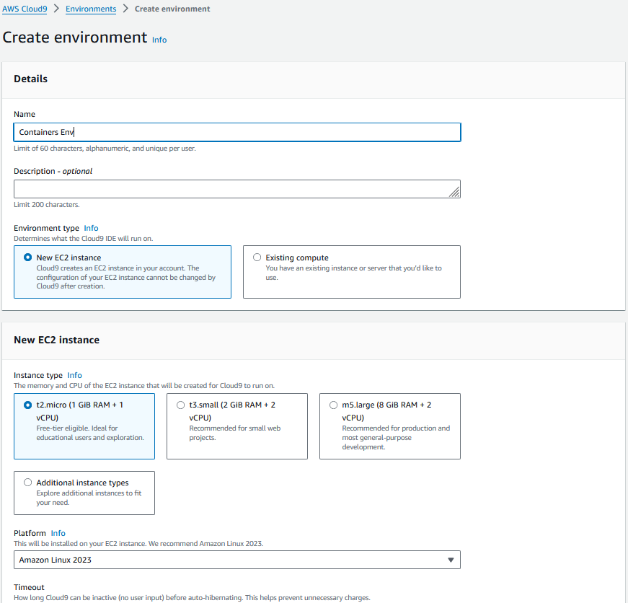
Task: Select the Existing compute radio option
Action: [257, 258]
